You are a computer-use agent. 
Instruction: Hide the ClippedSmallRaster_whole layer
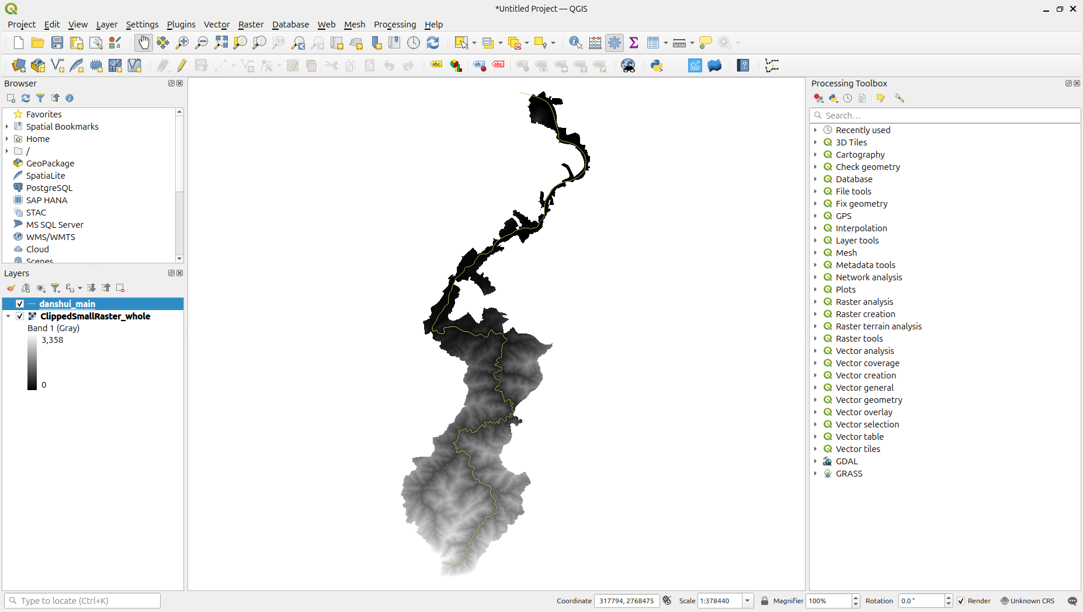(20, 316)
